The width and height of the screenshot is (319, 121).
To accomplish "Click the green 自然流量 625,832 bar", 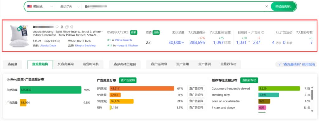I will 50,90.
